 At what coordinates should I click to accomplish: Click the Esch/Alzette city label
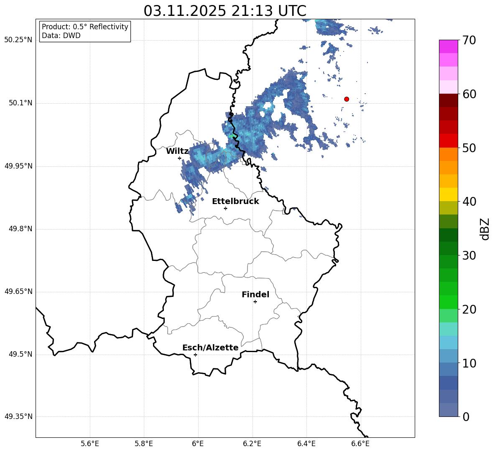(211, 347)
